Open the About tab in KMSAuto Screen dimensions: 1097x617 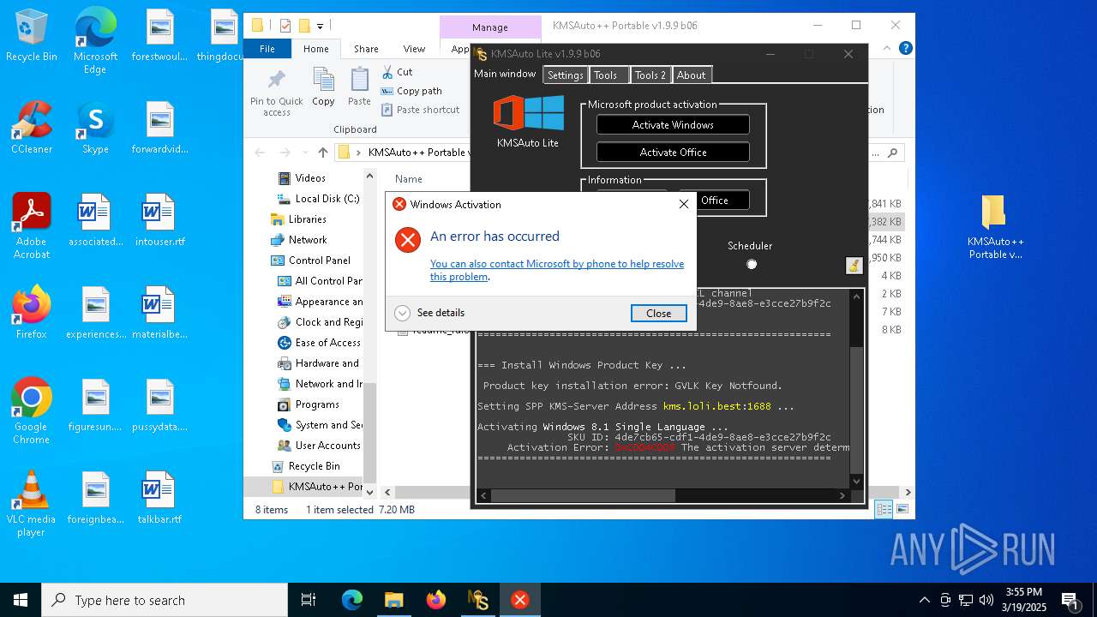coord(691,75)
